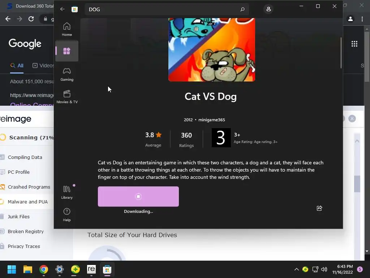370x278 pixels.
Task: Open the Reimage app on the taskbar
Action: click(x=91, y=269)
